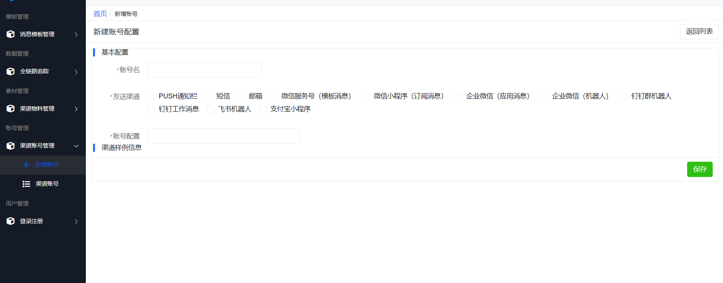Screen dimensions: 723x283
Task: Expand 渠道物料管理 chevron
Action: 76,109
